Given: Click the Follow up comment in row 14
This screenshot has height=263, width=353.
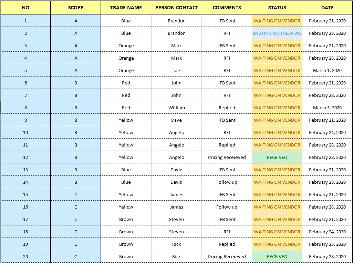Looking at the screenshot, I should pos(227,182).
